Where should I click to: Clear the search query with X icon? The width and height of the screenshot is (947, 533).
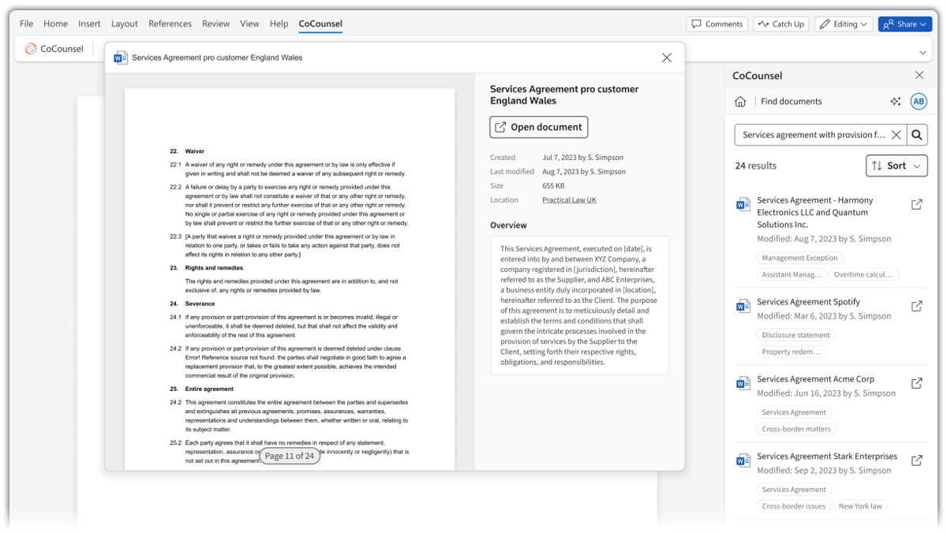click(x=896, y=135)
